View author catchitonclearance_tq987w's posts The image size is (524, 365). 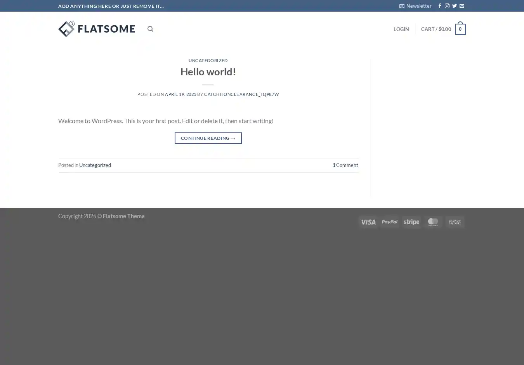tap(241, 94)
